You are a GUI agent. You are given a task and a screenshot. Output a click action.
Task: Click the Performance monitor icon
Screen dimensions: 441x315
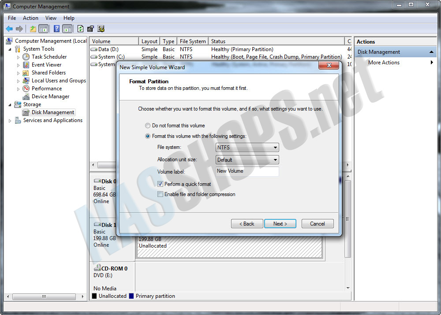(x=26, y=89)
